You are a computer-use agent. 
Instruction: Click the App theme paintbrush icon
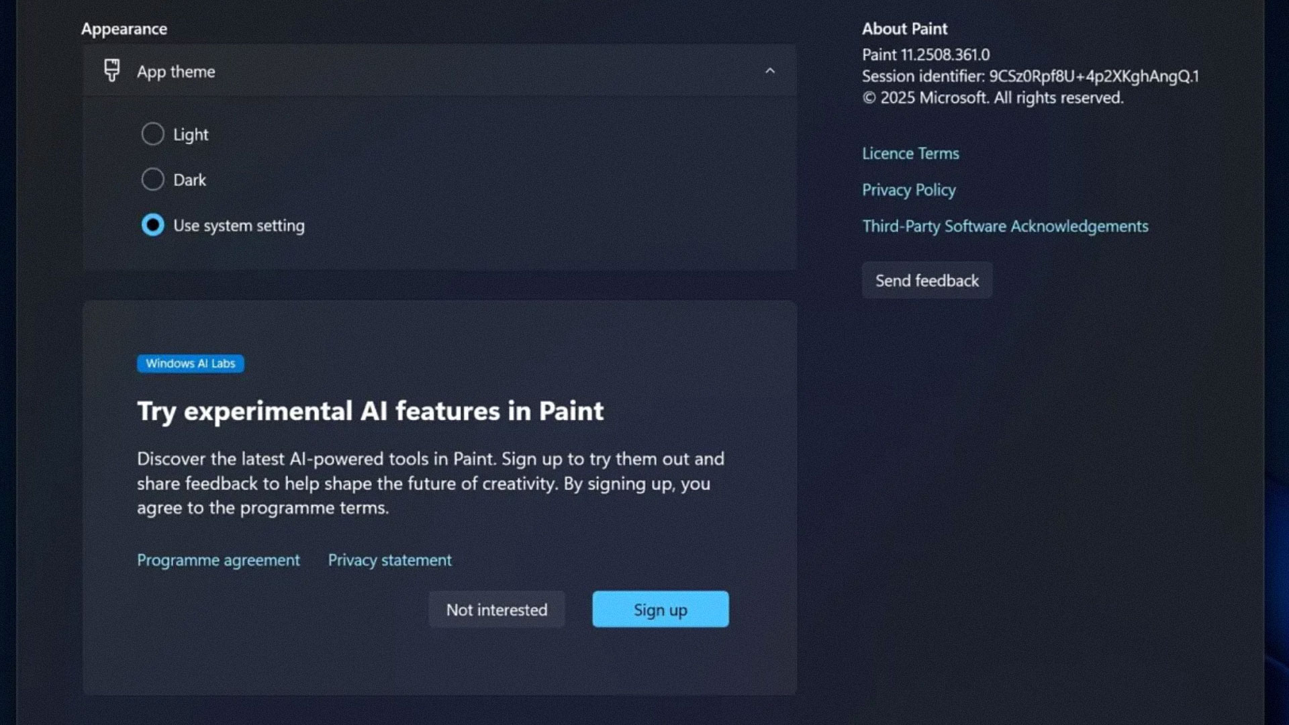(112, 70)
